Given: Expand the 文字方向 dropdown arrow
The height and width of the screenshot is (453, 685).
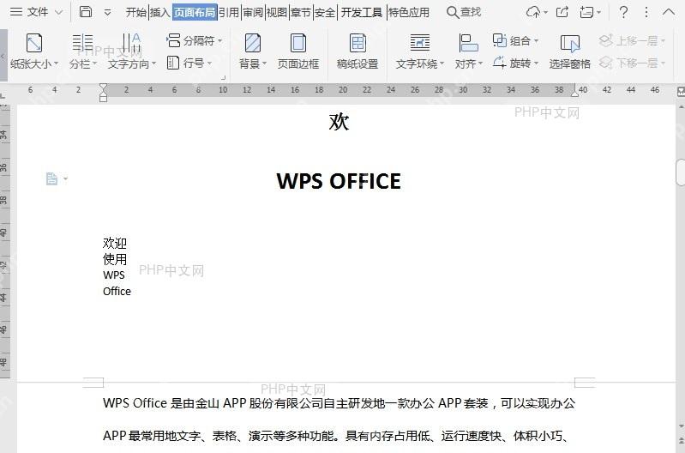Looking at the screenshot, I should pos(153,63).
